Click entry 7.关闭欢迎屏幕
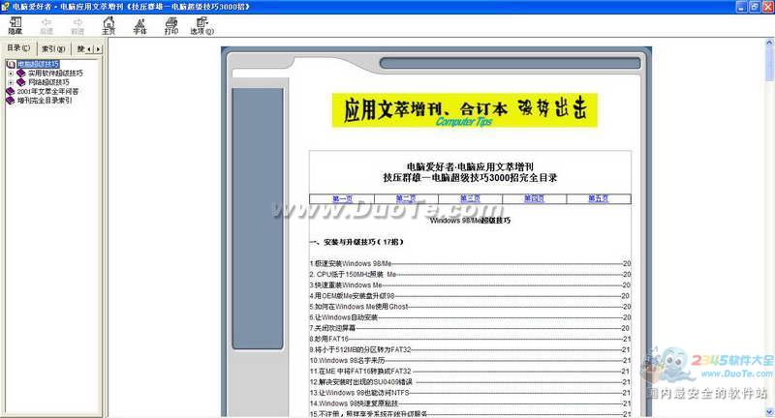The image size is (775, 418). [x=332, y=328]
